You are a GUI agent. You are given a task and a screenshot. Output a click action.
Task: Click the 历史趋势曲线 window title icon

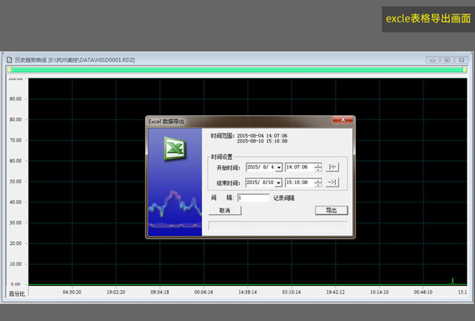click(x=10, y=60)
